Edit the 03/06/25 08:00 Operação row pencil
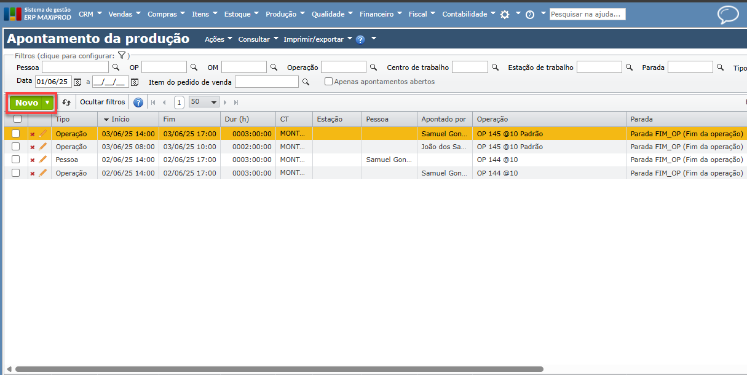The height and width of the screenshot is (375, 747). coord(42,147)
